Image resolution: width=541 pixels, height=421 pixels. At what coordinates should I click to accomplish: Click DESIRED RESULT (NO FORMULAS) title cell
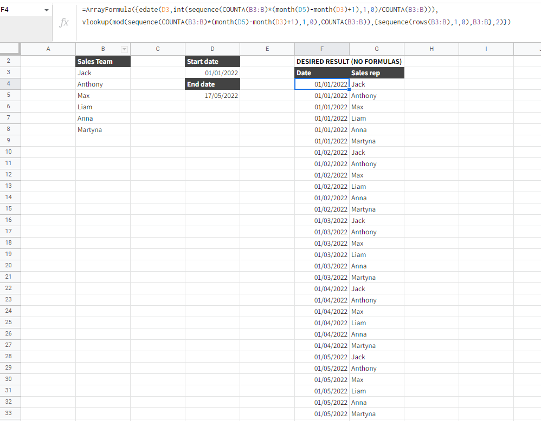(349, 61)
